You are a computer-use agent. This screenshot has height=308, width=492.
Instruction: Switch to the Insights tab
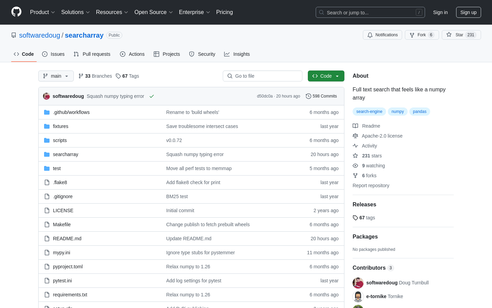pyautogui.click(x=237, y=54)
